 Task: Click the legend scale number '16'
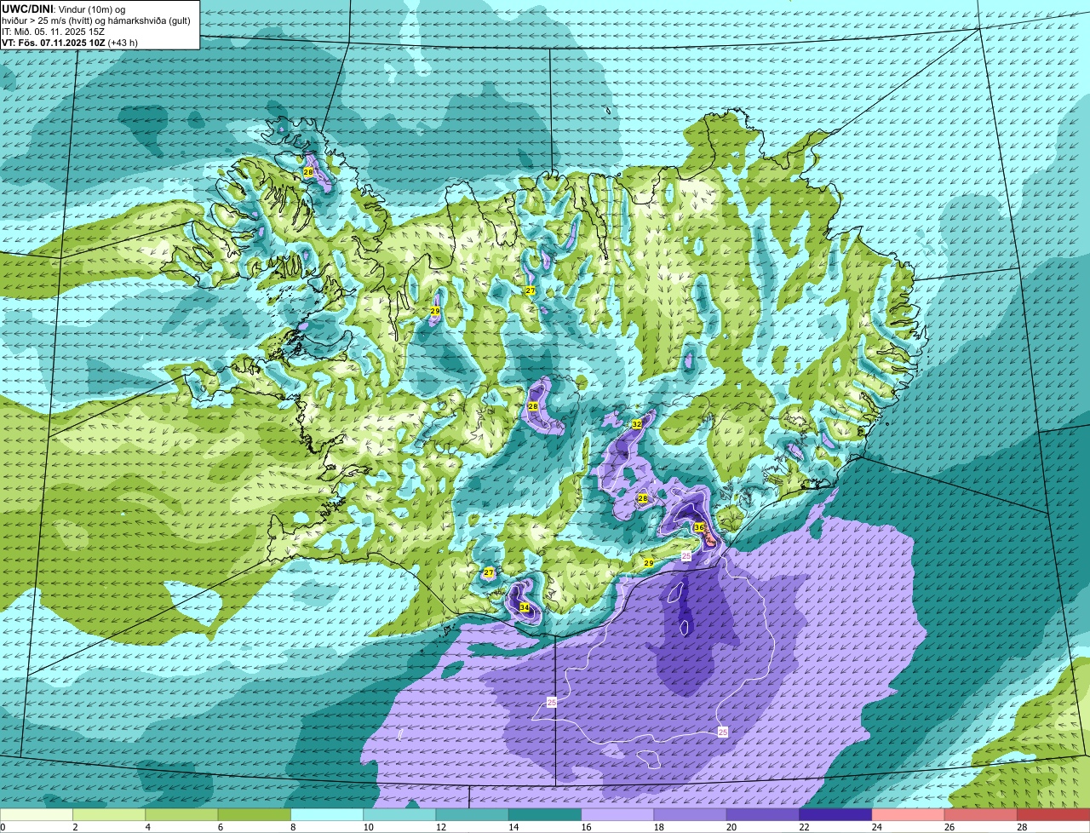[586, 827]
